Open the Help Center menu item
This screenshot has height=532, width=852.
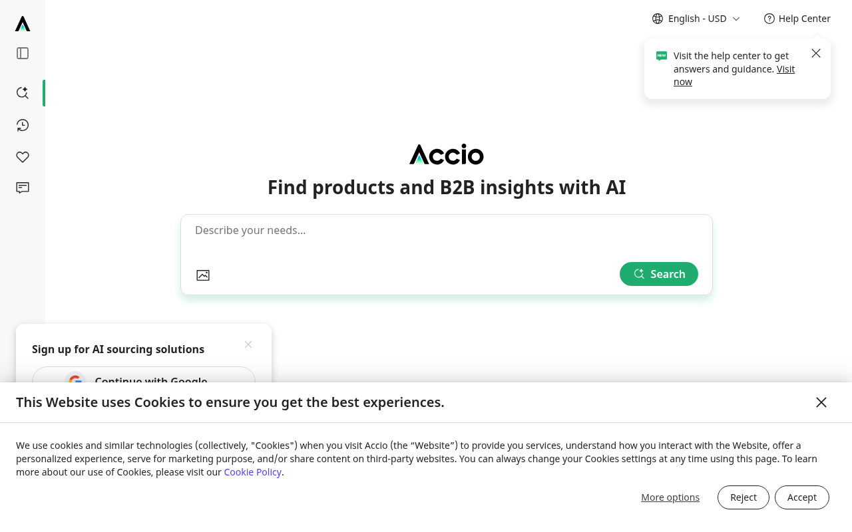[x=805, y=18]
